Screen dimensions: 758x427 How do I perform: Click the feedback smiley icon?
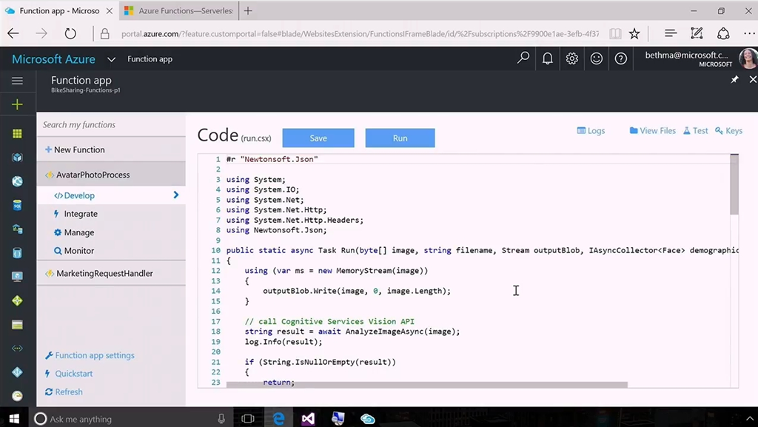click(x=597, y=58)
